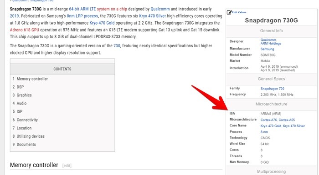Image resolution: width=319 pixels, height=175 pixels.
Task: Open Samsung manufacturer link in infobox
Action: pyautogui.click(x=268, y=49)
